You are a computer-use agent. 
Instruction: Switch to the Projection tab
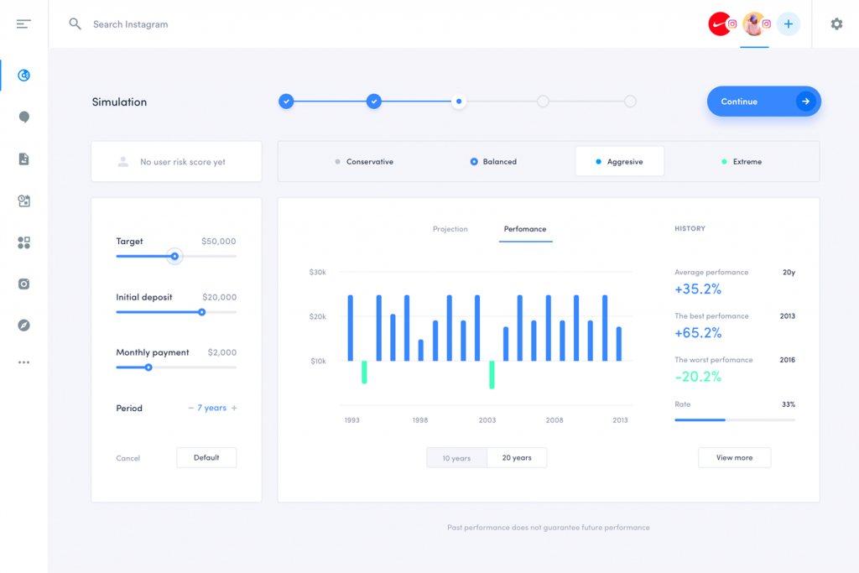(450, 229)
